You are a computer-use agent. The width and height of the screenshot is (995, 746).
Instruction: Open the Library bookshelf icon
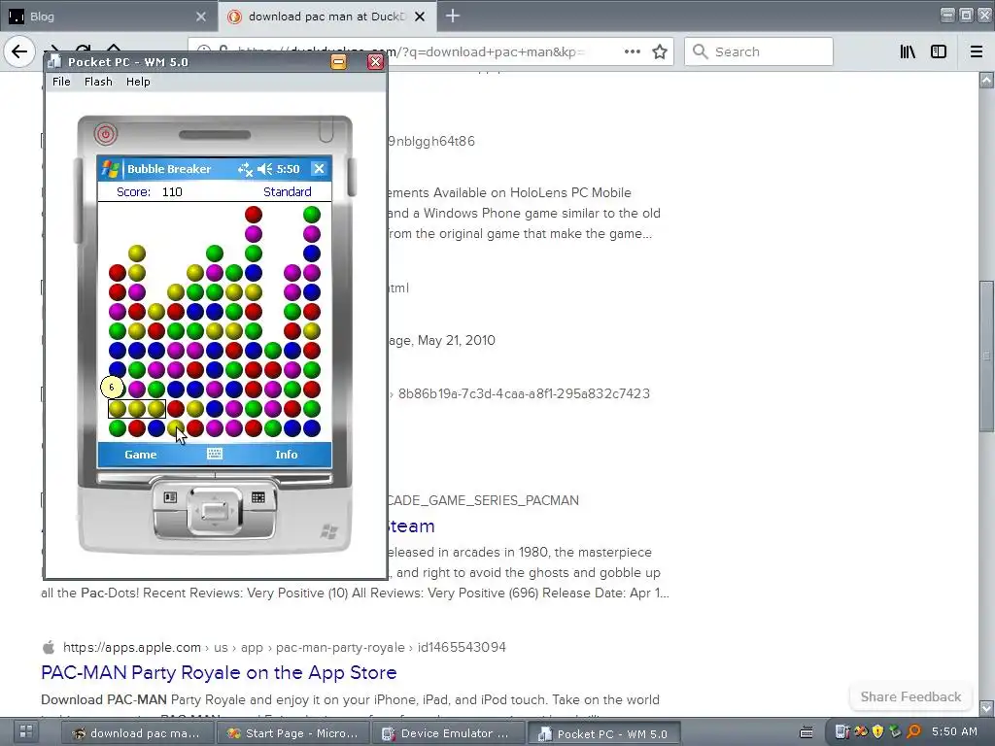tap(908, 51)
